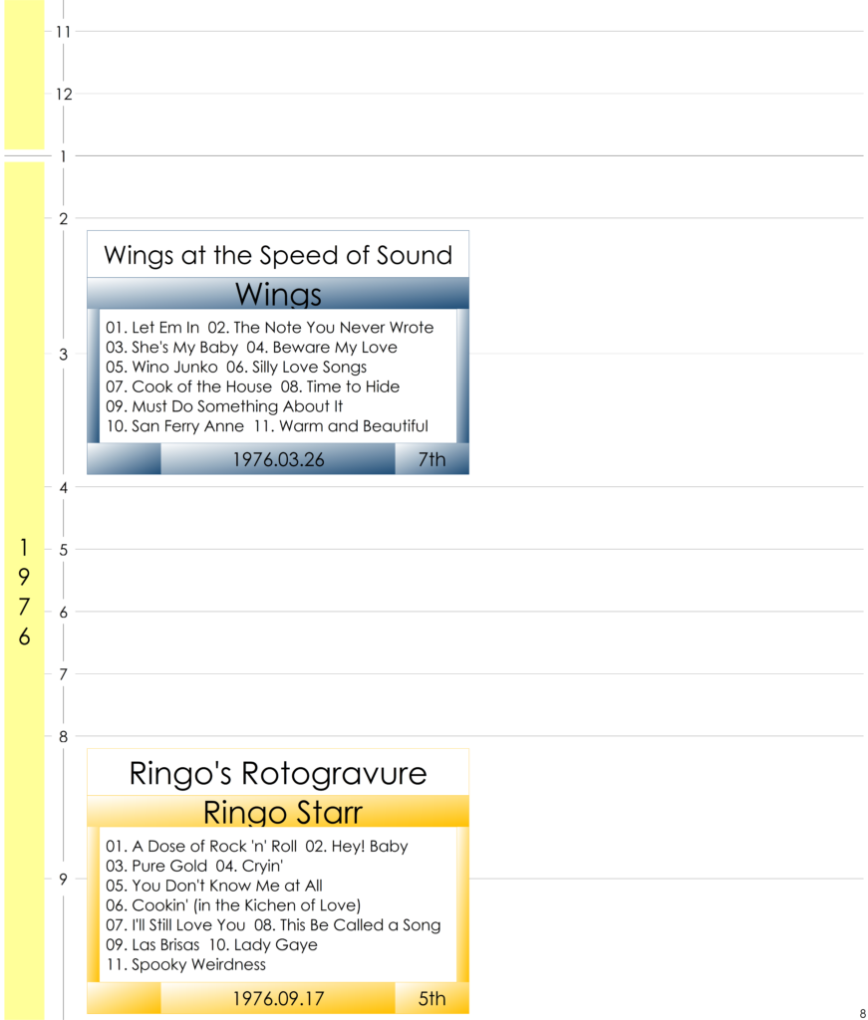The height and width of the screenshot is (1020, 868).
Task: Open the "Ringo's Rotogravure" album title
Action: 278,773
